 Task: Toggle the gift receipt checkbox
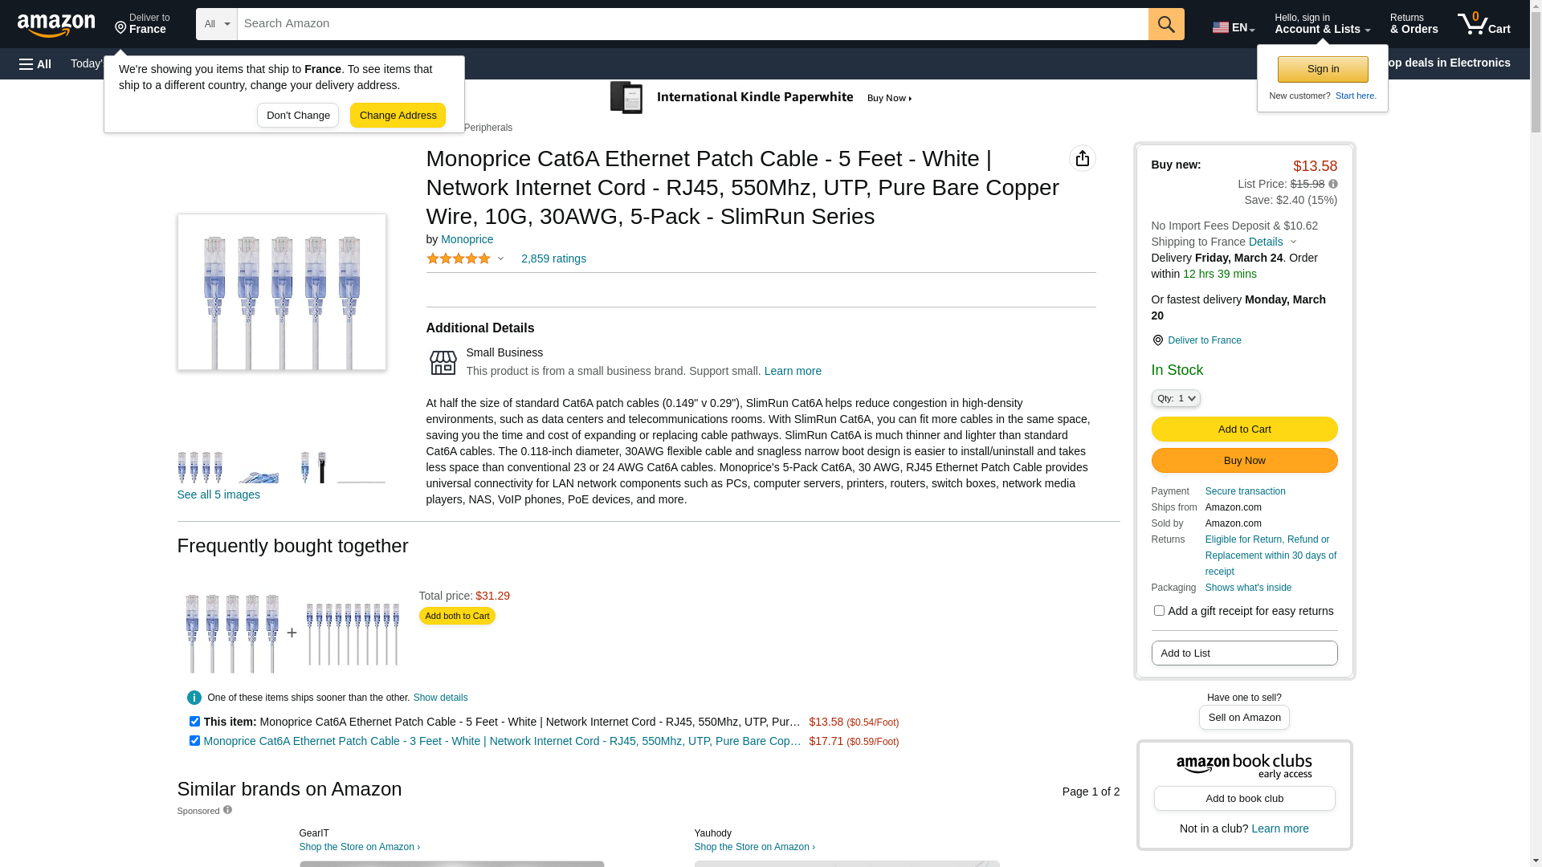click(1159, 611)
